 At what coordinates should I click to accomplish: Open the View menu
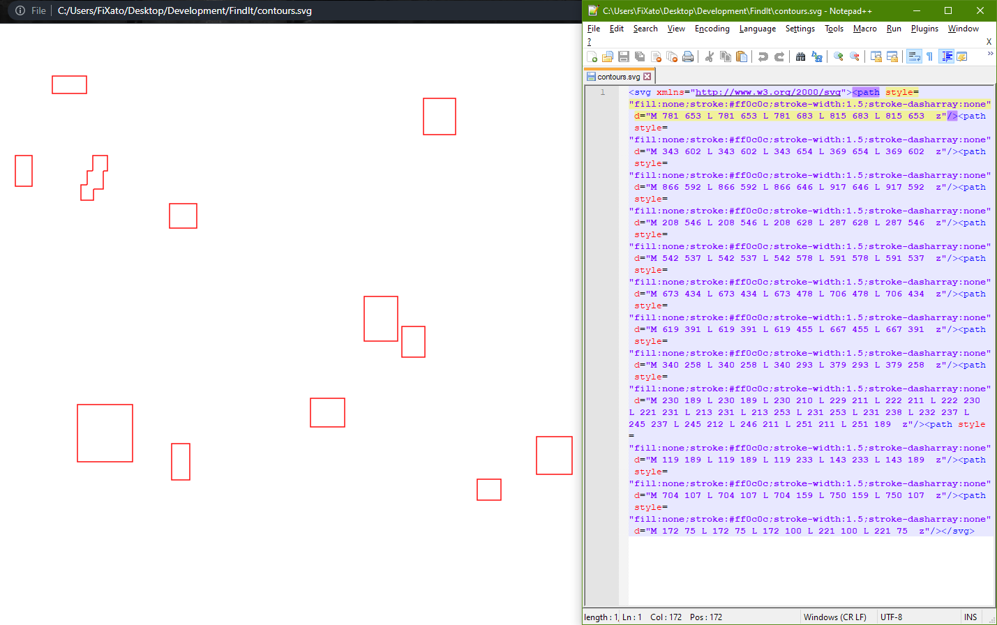point(676,29)
